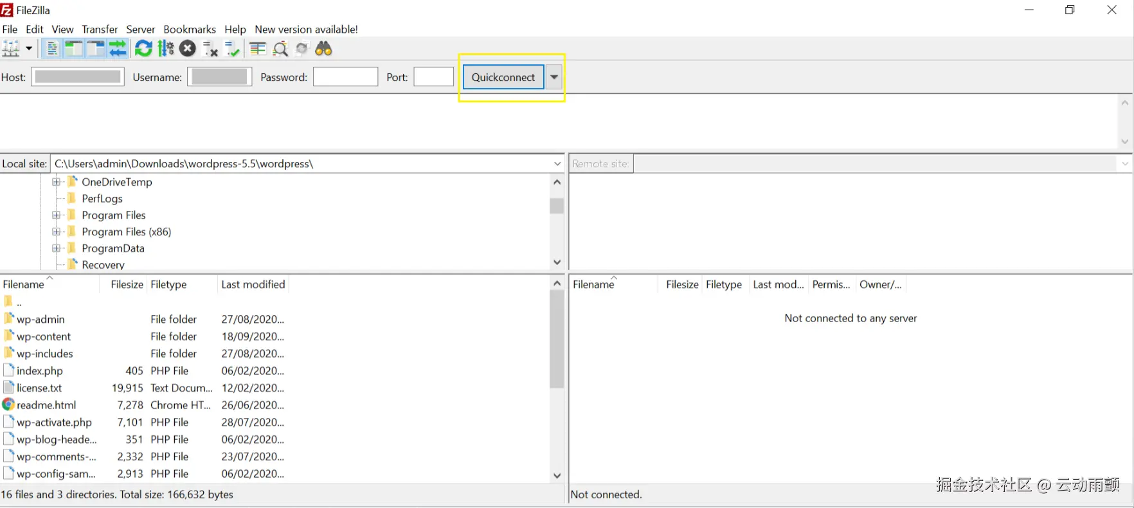Open the Quickconnect history dropdown
Screen dimensions: 1134x508
[x=554, y=77]
